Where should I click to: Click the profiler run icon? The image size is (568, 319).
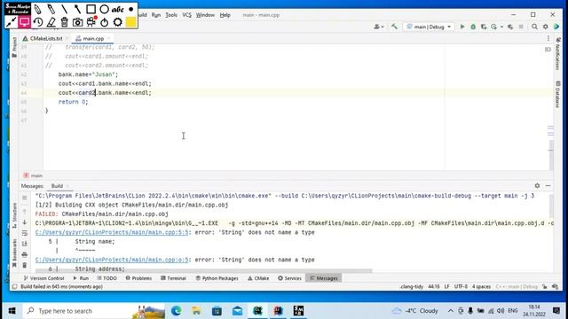click(493, 27)
